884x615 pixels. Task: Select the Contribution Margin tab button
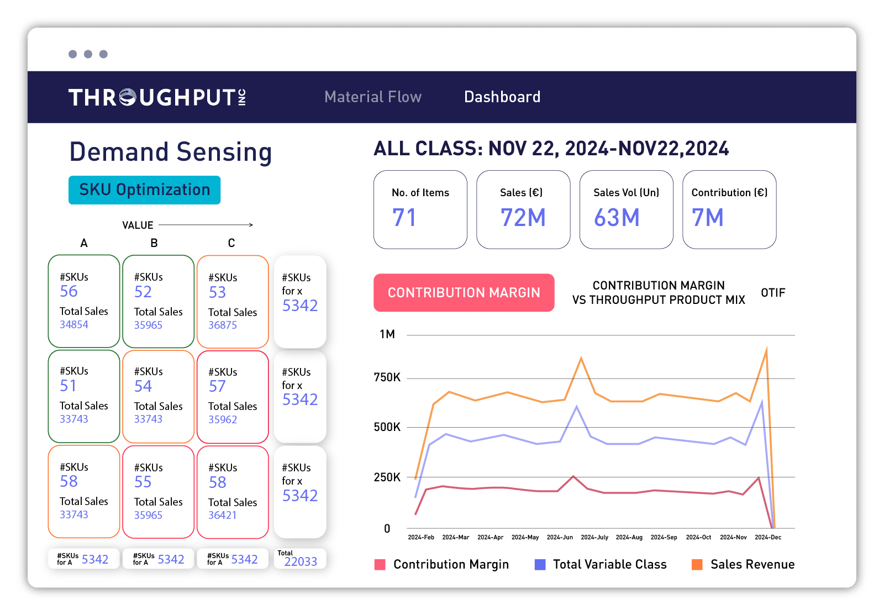464,293
